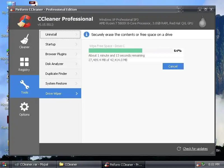The width and height of the screenshot is (224, 168).
Task: Open the Startup tool
Action: point(60,44)
